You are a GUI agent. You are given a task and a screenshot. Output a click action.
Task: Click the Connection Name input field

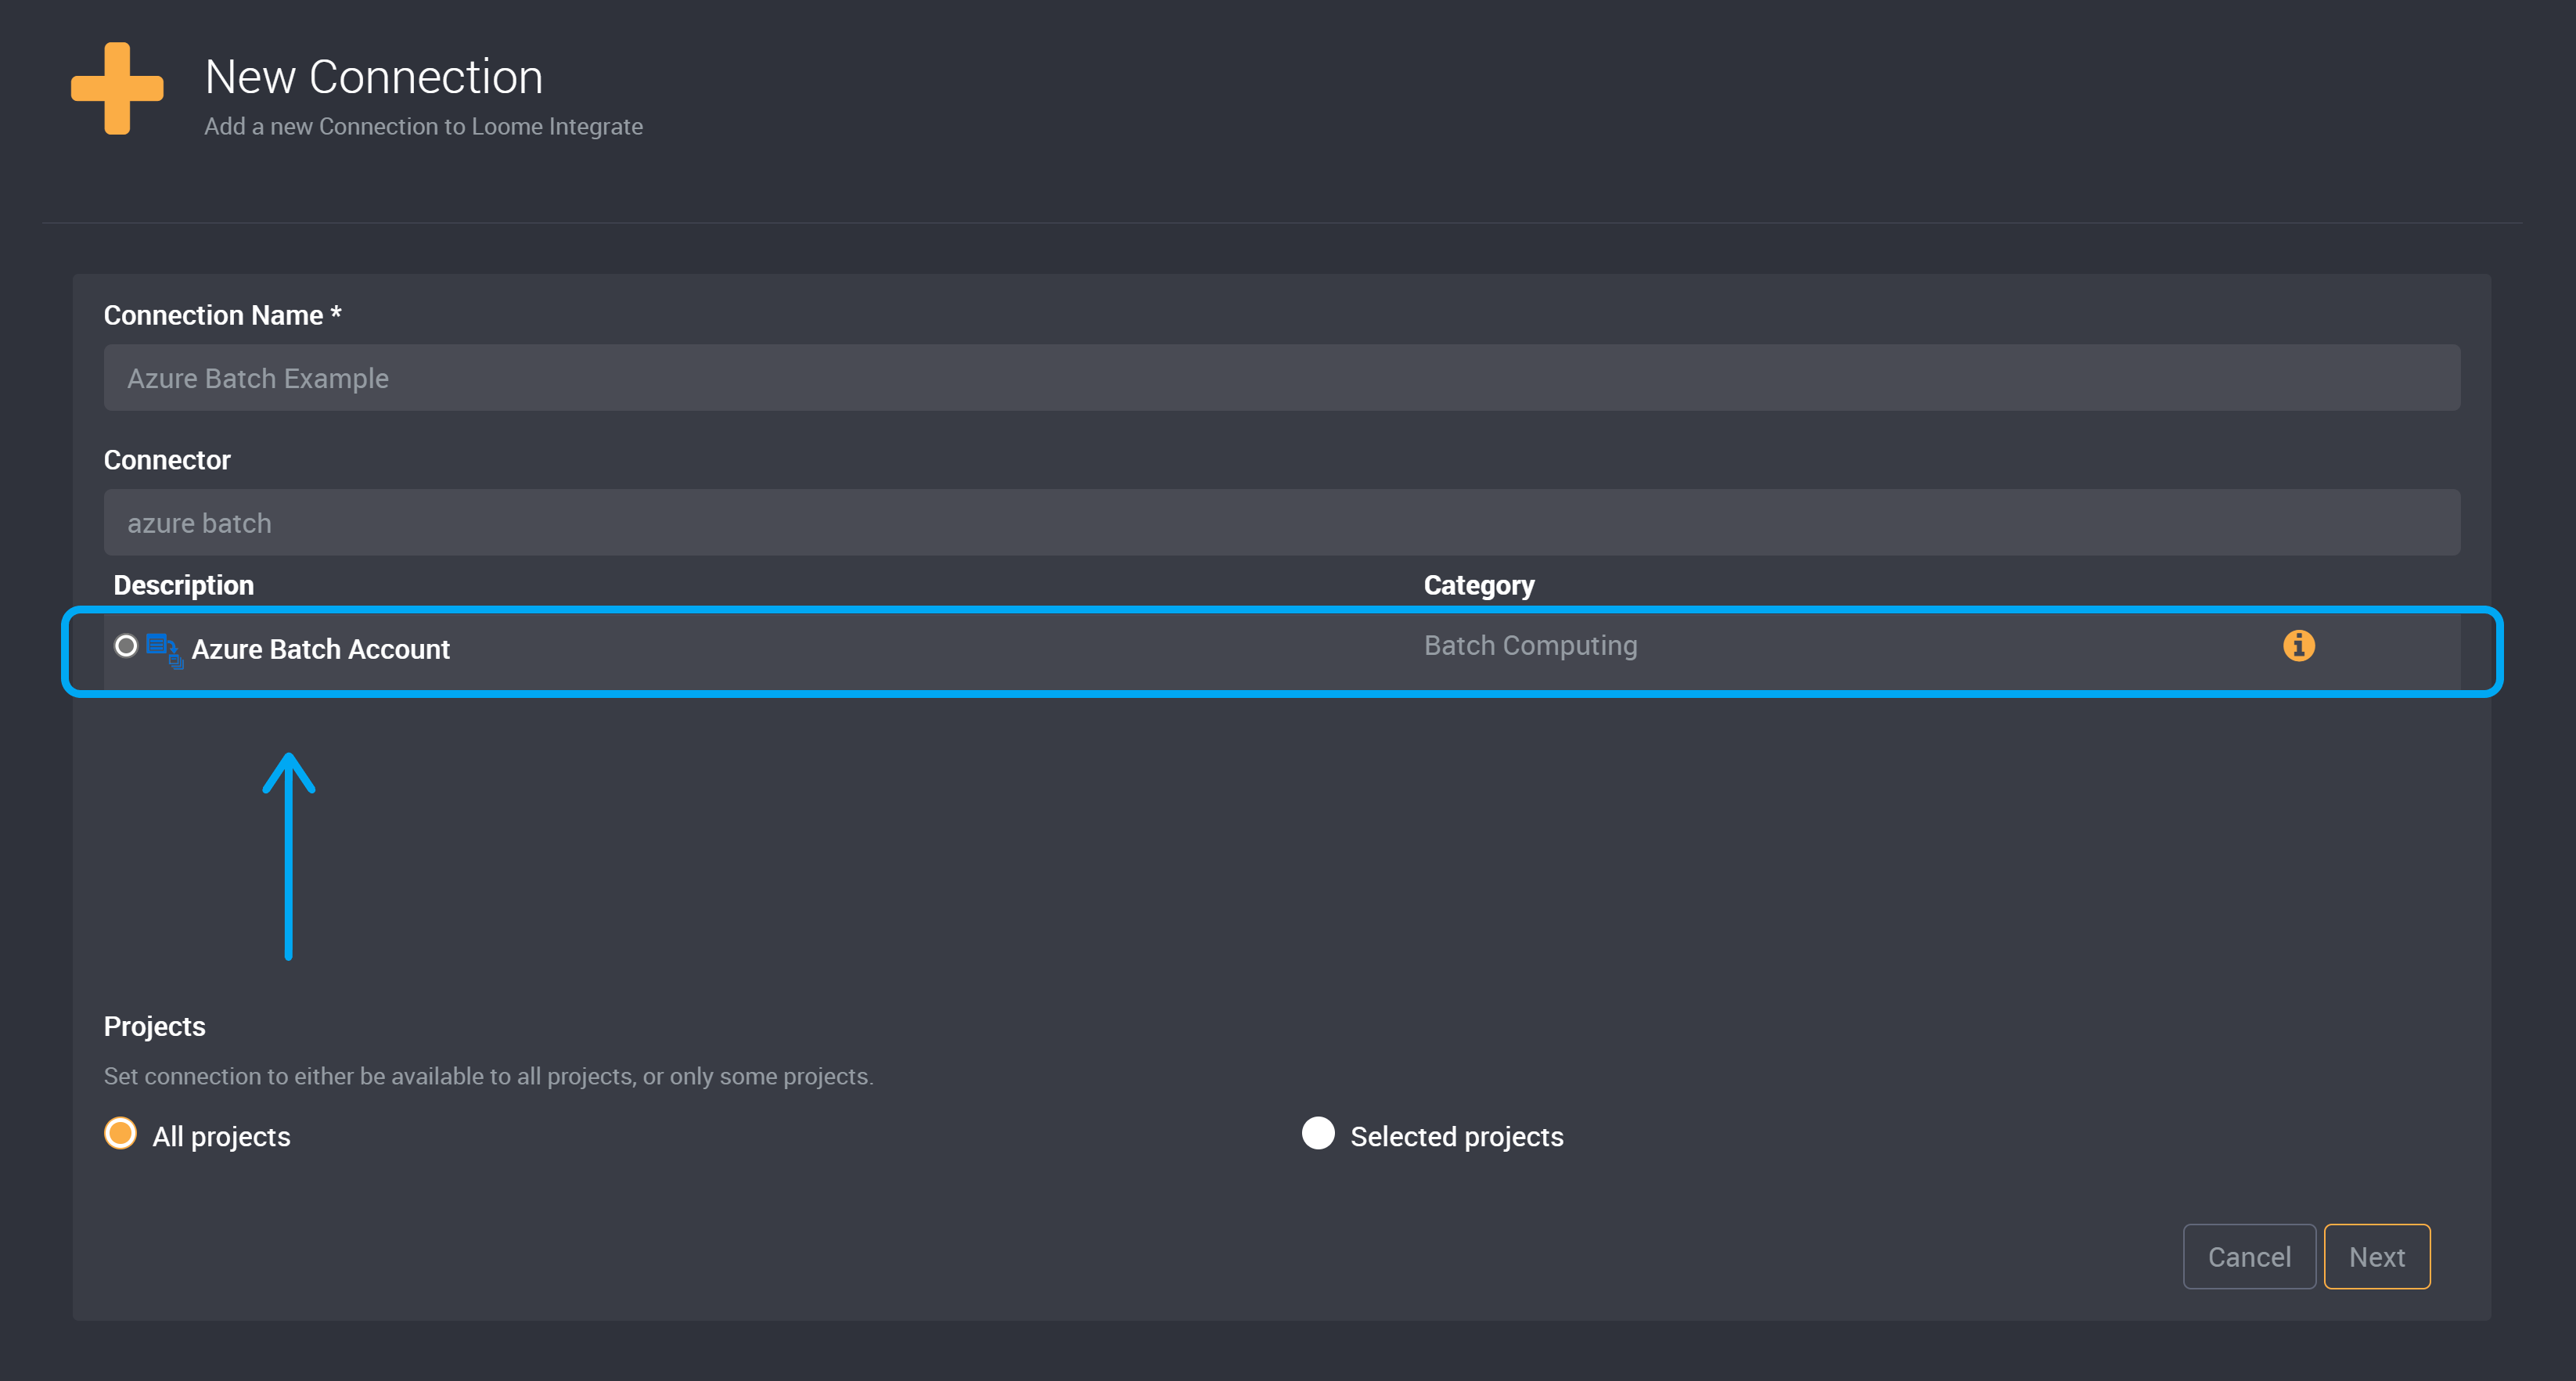(1282, 378)
